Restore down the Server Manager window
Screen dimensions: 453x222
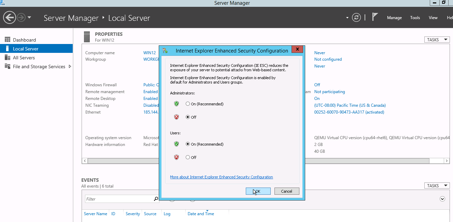(x=443, y=2)
